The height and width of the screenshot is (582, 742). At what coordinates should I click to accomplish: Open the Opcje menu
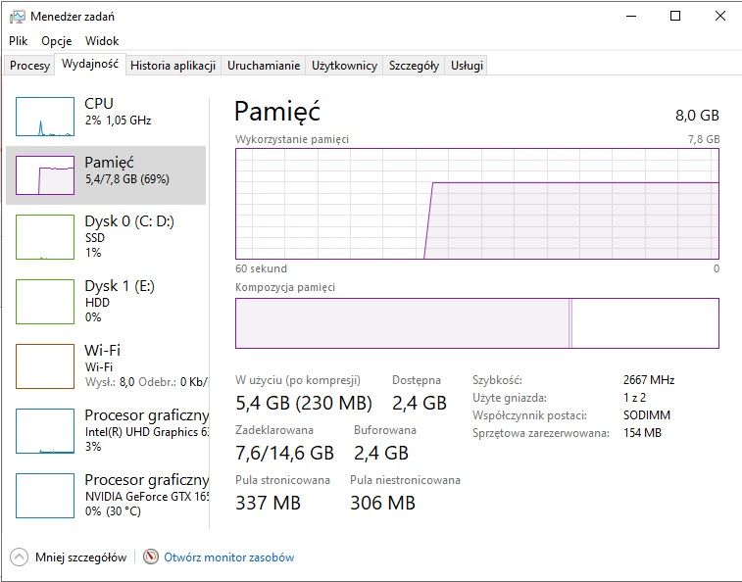(56, 41)
